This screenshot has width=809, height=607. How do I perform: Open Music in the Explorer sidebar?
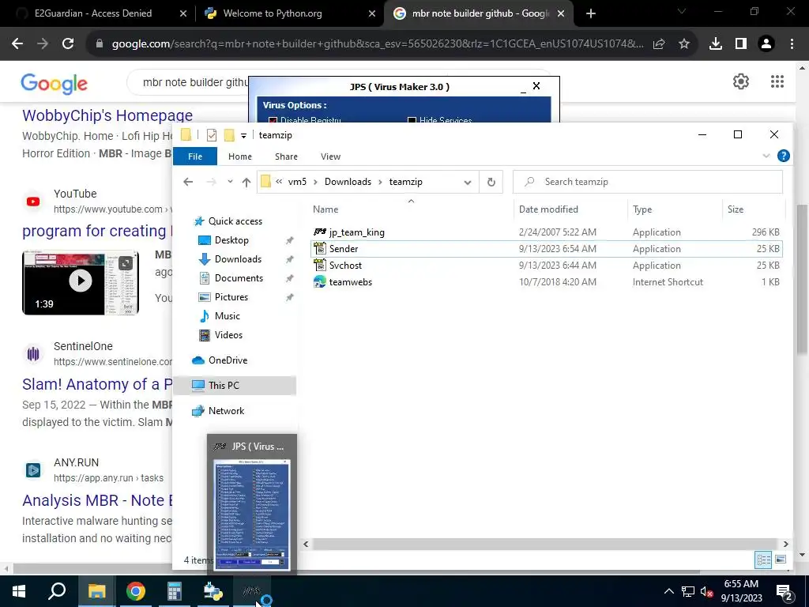click(227, 316)
